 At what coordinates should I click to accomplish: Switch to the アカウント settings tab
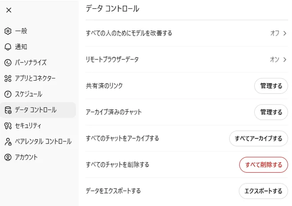27,157
